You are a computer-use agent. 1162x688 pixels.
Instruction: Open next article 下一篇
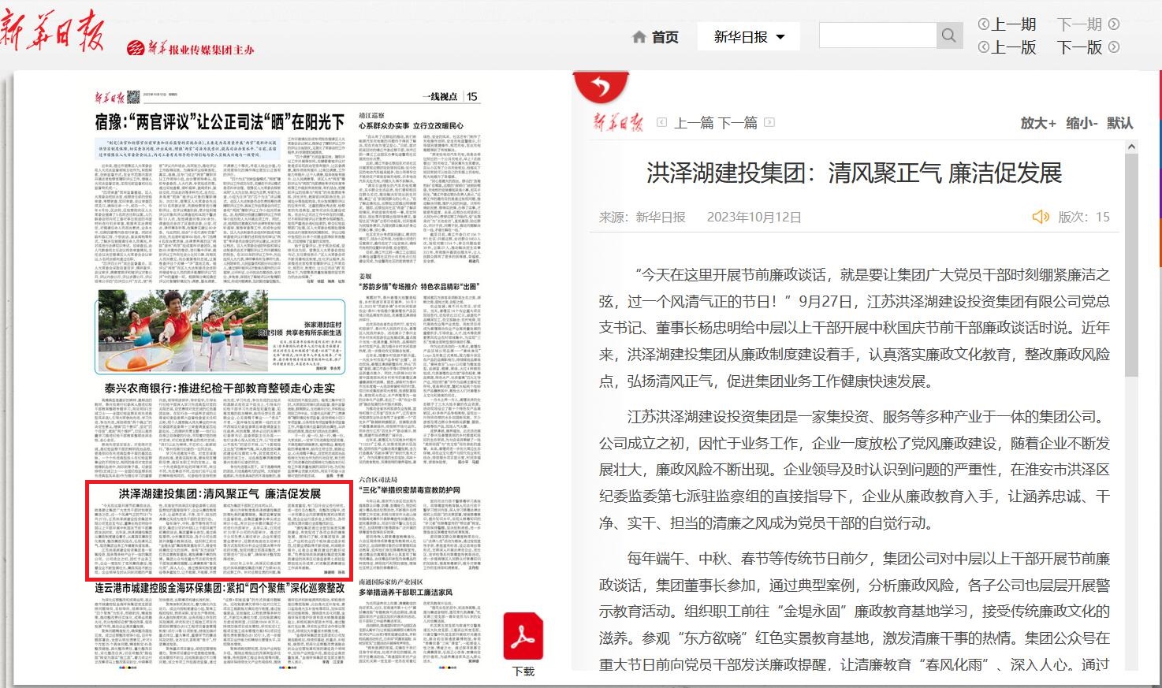tap(738, 123)
